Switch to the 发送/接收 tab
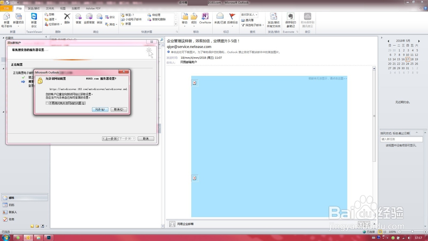The width and height of the screenshot is (428, 241). click(x=33, y=9)
